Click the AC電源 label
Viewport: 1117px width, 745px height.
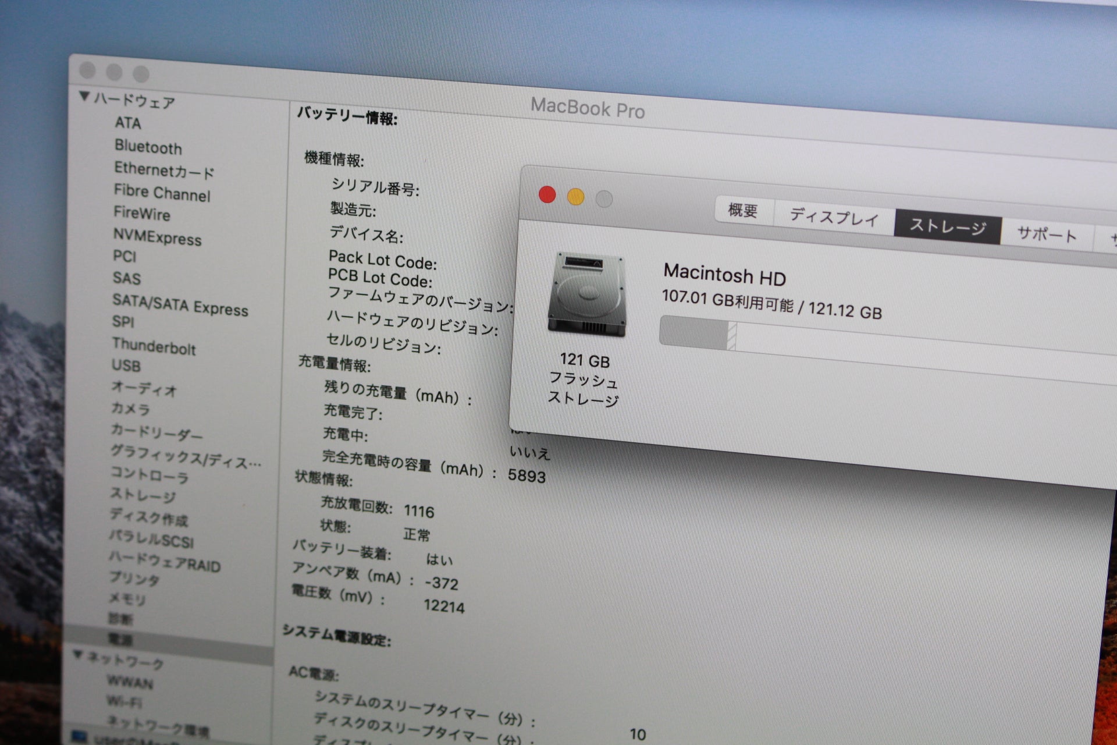click(x=314, y=673)
